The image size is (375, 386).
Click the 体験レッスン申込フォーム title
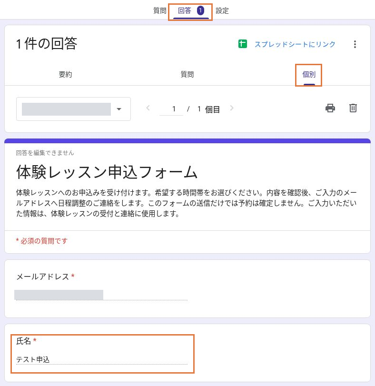point(107,172)
